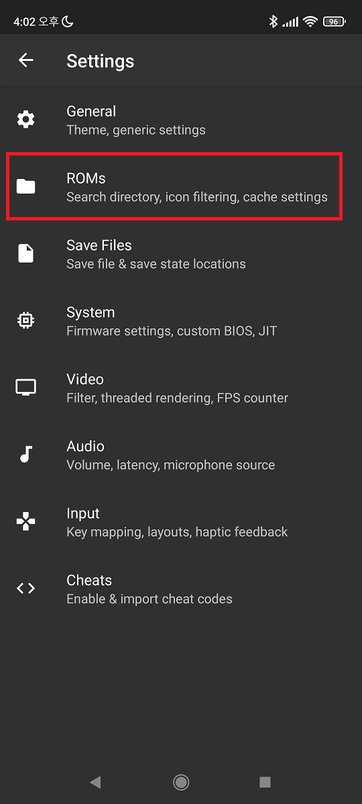This screenshot has width=362, height=804.
Task: Select the chip icon next to System
Action: (x=25, y=320)
